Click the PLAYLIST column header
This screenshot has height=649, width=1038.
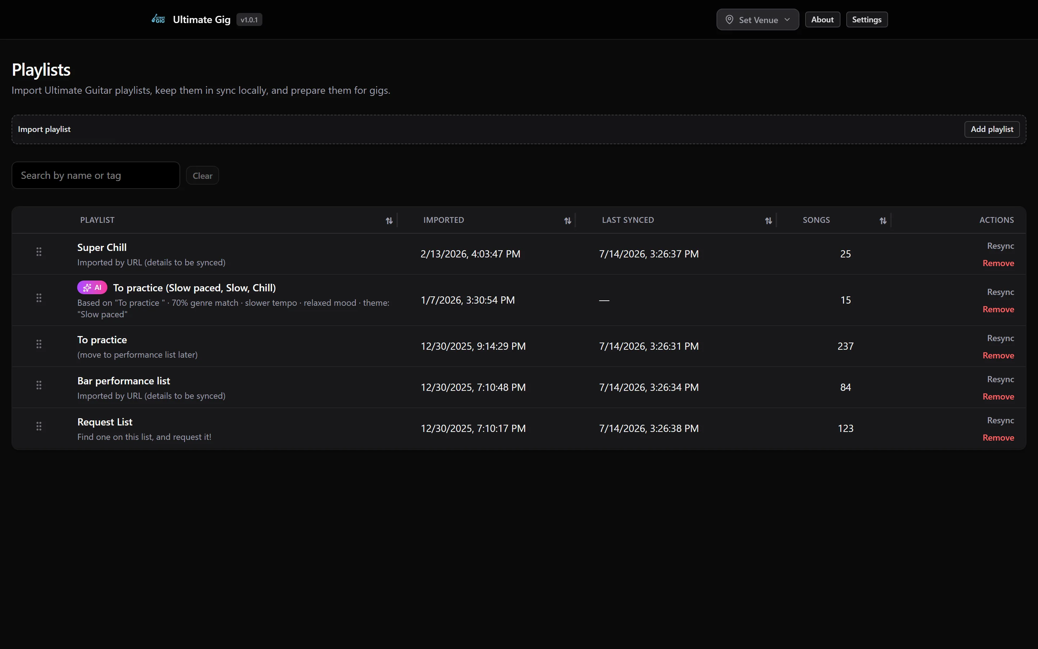97,220
